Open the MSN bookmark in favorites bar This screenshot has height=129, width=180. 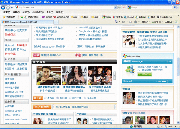pos(151,17)
